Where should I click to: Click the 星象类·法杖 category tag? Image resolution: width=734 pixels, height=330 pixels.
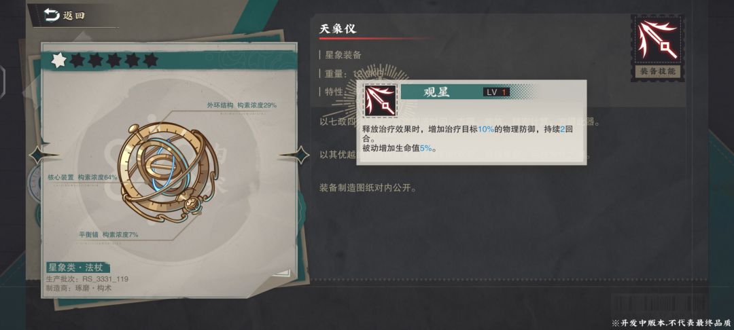79,268
